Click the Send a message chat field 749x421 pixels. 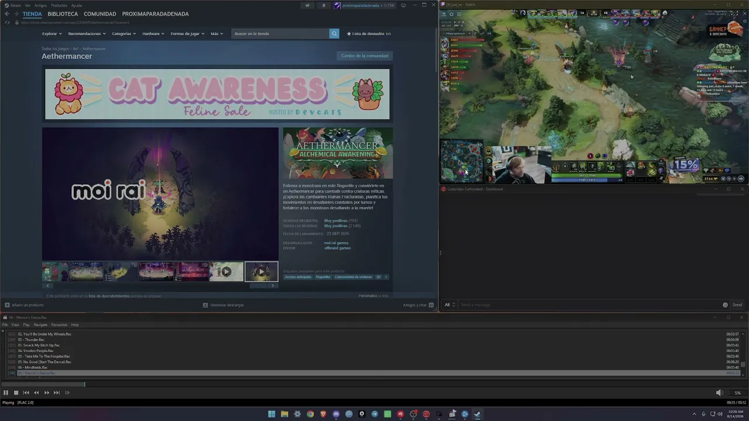tap(589, 305)
